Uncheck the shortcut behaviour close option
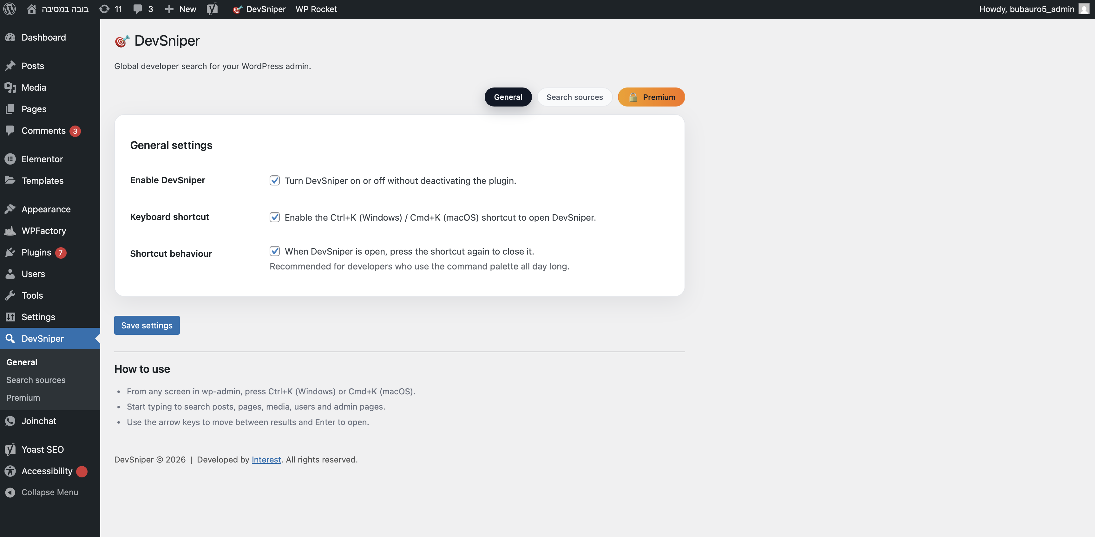Image resolution: width=1095 pixels, height=537 pixels. click(275, 251)
